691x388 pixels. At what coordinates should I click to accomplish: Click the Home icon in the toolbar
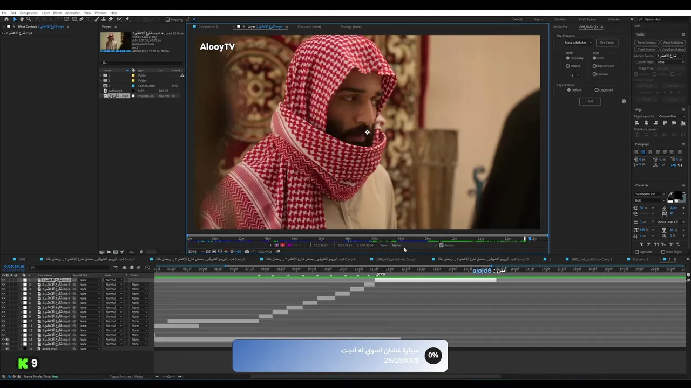(x=6, y=19)
